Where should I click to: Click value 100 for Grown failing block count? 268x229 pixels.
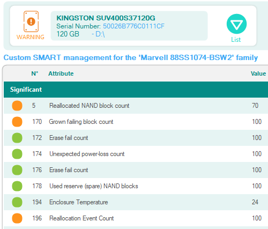tap(257, 122)
